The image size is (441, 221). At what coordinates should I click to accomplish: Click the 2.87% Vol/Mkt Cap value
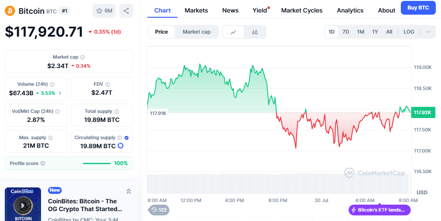click(x=36, y=120)
